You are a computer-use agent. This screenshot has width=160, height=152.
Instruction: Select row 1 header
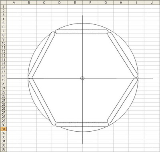pyautogui.click(x=4, y=7)
